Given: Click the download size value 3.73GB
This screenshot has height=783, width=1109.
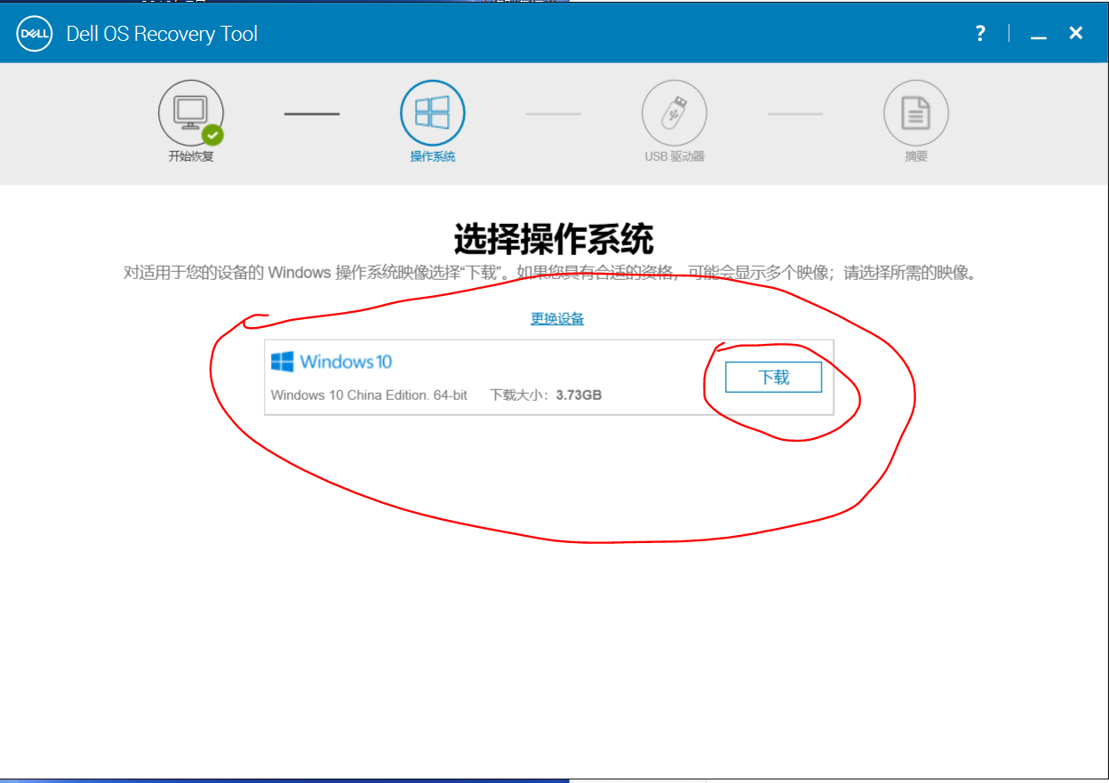Looking at the screenshot, I should coord(579,395).
